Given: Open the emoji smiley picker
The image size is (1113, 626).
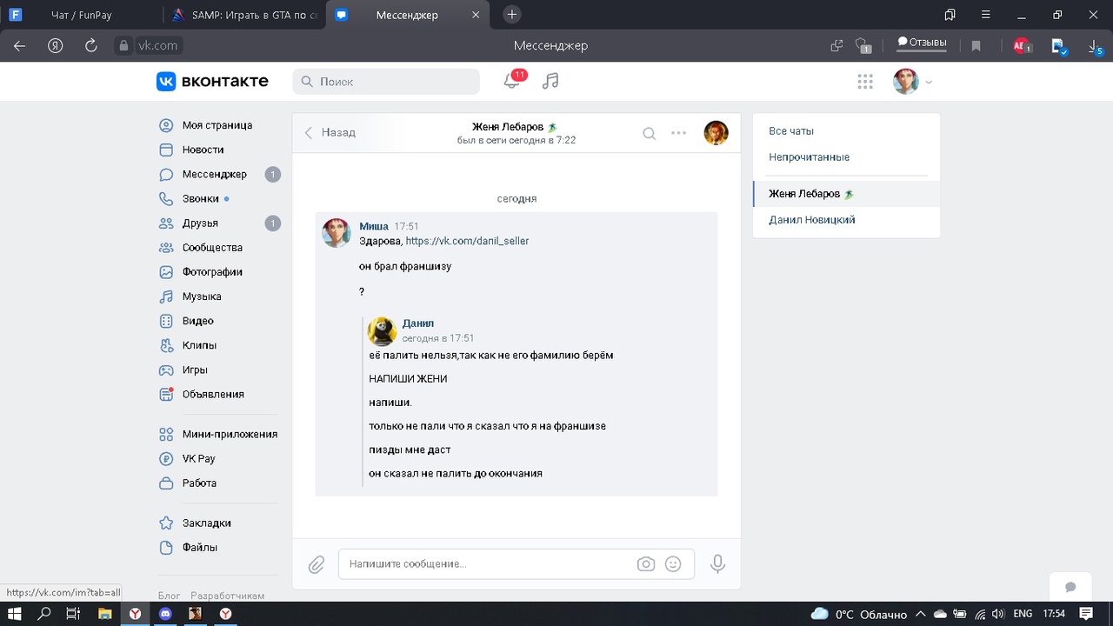Looking at the screenshot, I should tap(673, 564).
